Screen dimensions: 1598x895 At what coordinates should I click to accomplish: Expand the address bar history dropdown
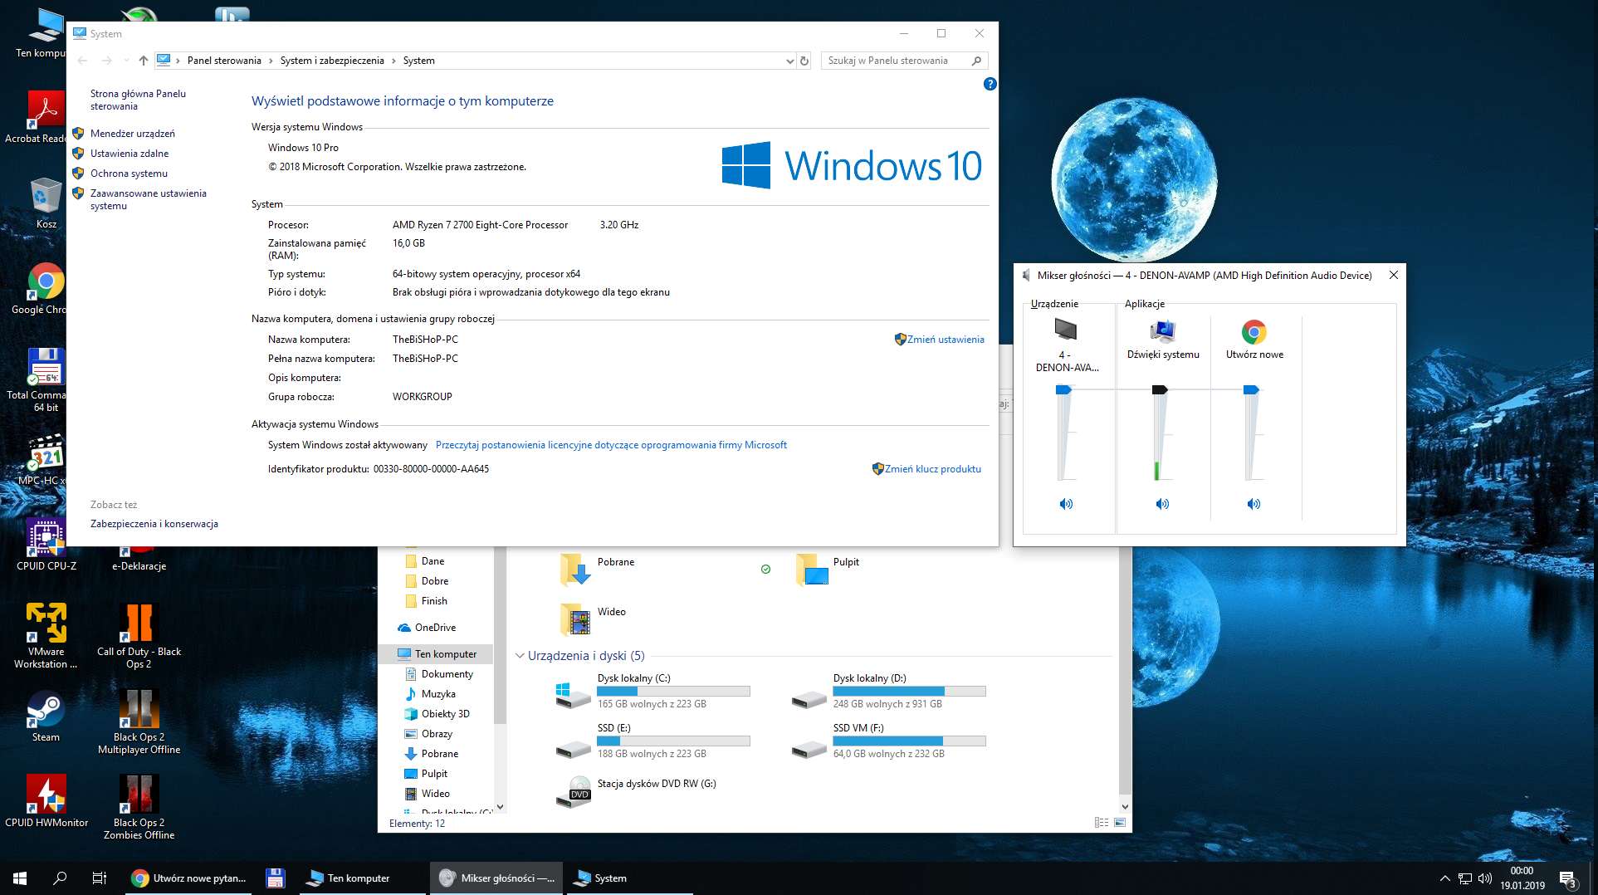click(x=789, y=61)
